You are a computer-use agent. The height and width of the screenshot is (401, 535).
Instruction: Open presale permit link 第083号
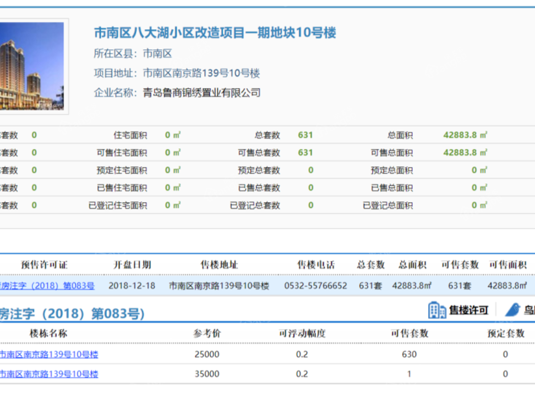[47, 286]
